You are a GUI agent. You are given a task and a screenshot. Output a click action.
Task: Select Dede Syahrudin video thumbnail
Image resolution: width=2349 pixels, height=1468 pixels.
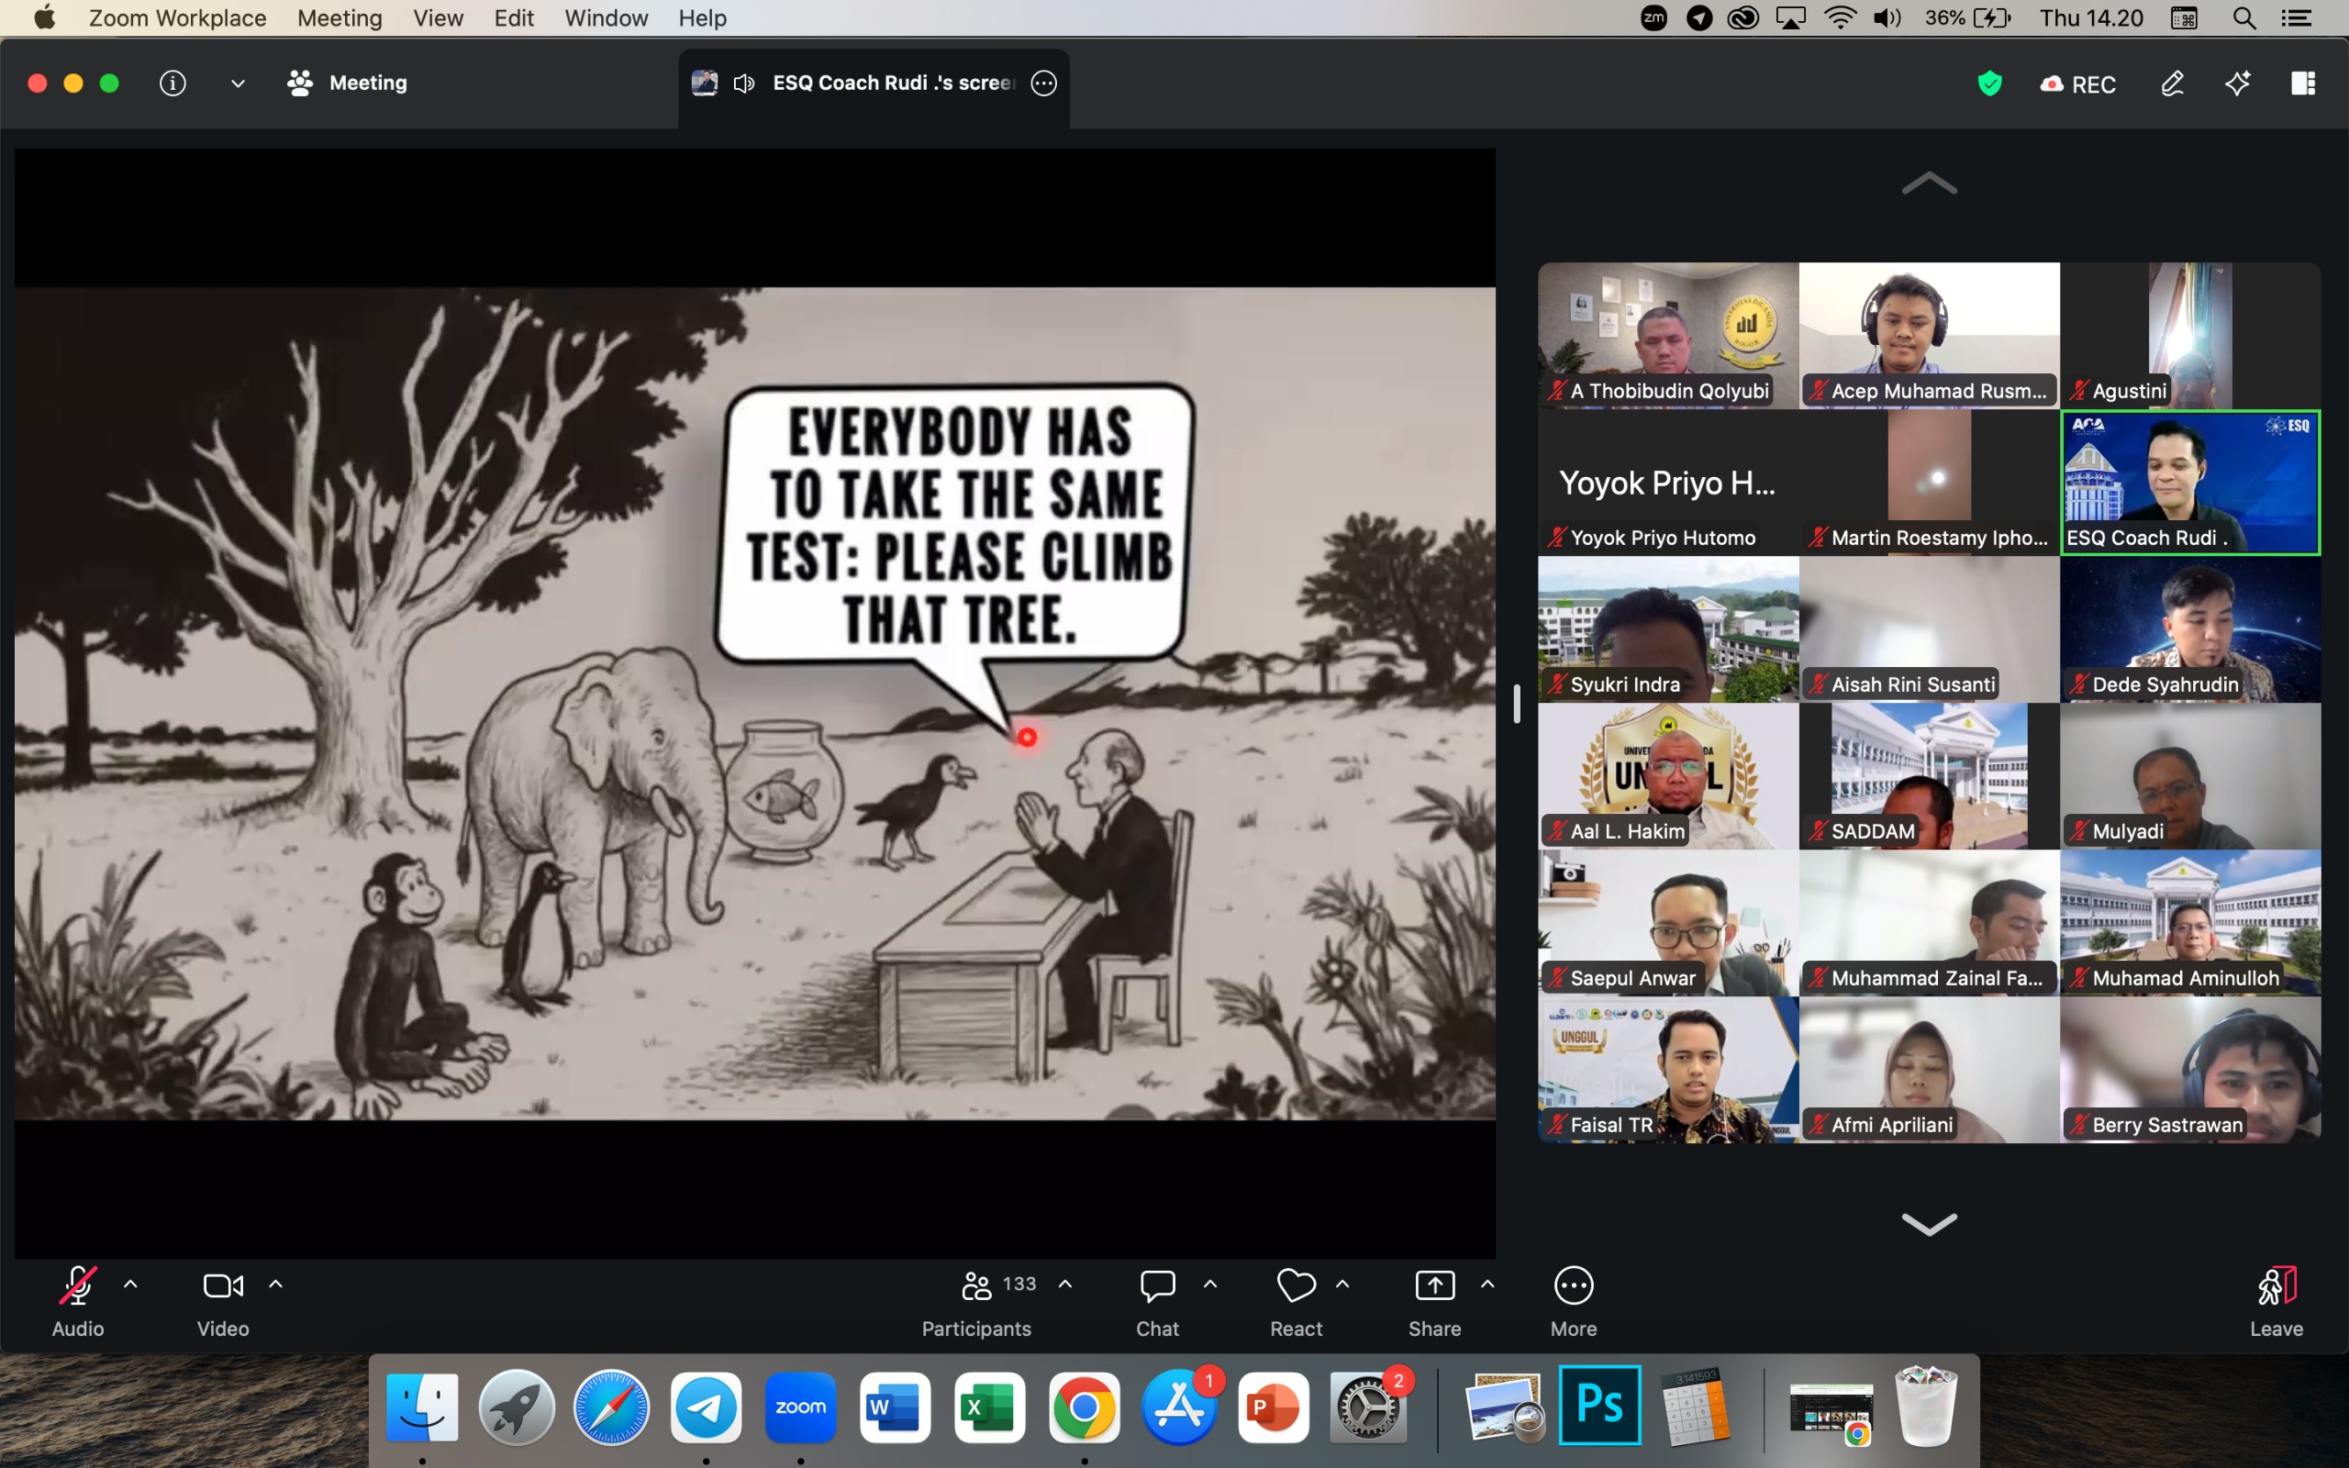[x=2191, y=629]
